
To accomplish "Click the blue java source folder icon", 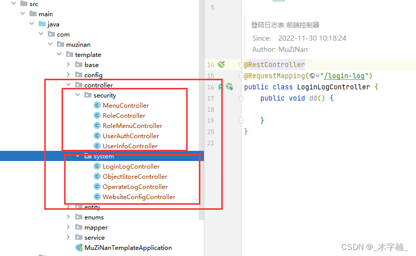I will [42, 24].
